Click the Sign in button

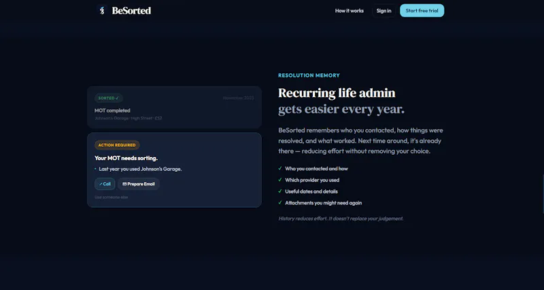(x=384, y=11)
